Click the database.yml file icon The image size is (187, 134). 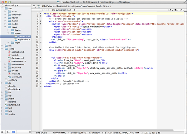9,58
